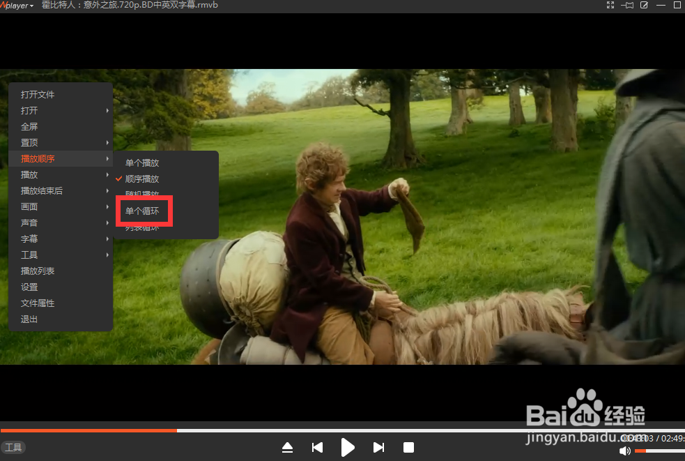Image resolution: width=685 pixels, height=461 pixels.
Task: Expand the 打开 submenu
Action: pyautogui.click(x=61, y=111)
